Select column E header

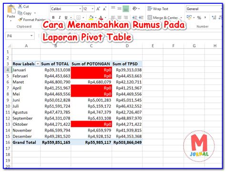coord(153,46)
